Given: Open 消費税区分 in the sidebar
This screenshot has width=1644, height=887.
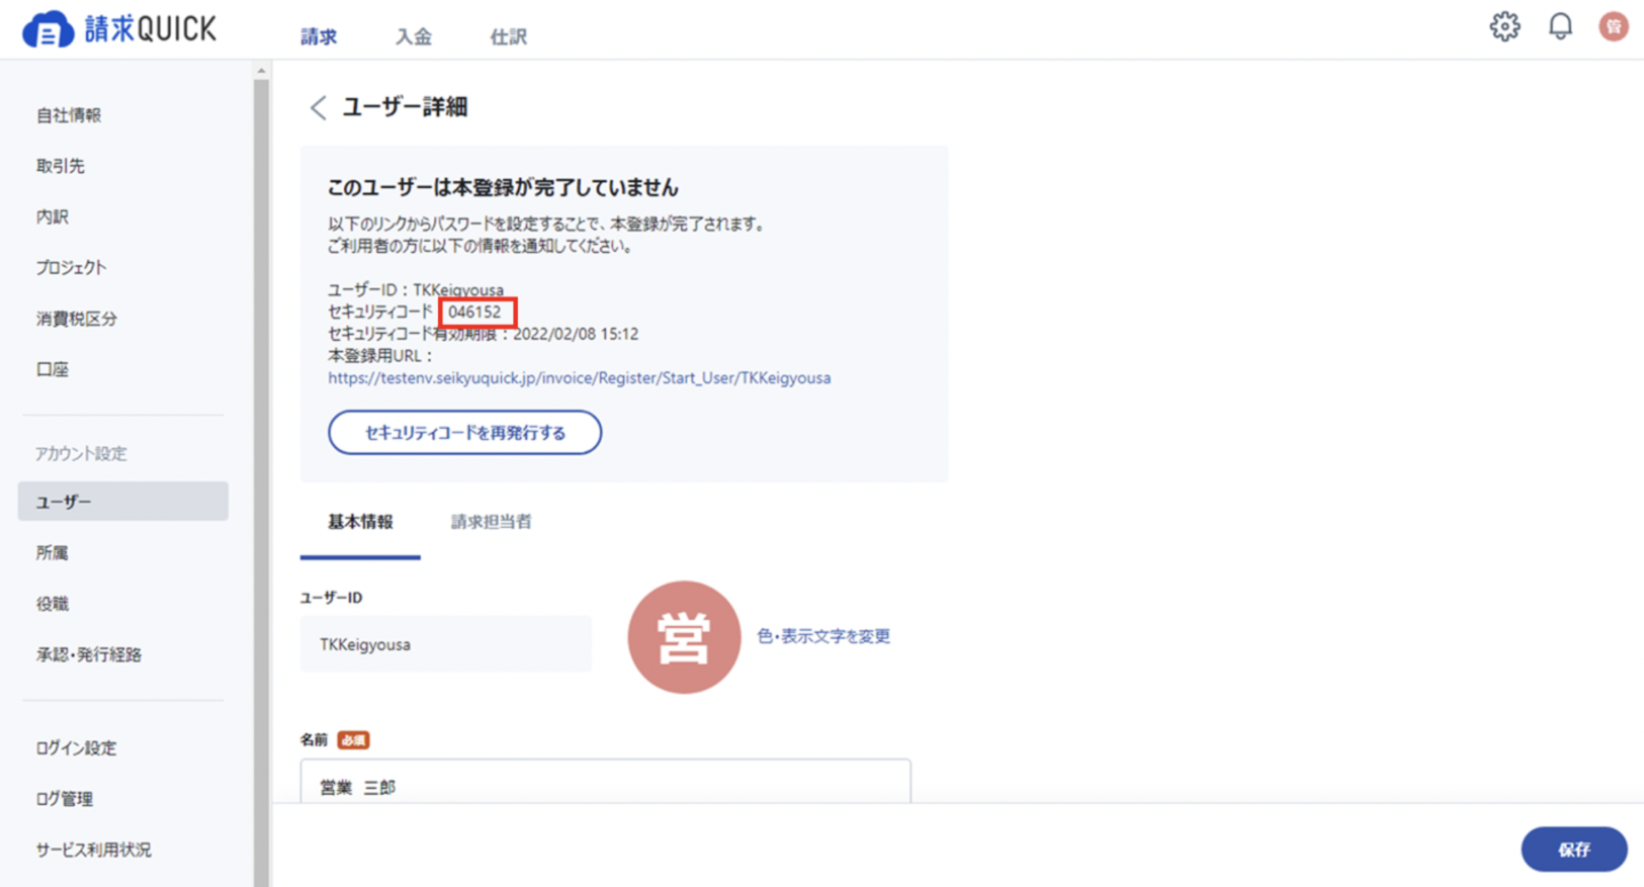Looking at the screenshot, I should [76, 319].
